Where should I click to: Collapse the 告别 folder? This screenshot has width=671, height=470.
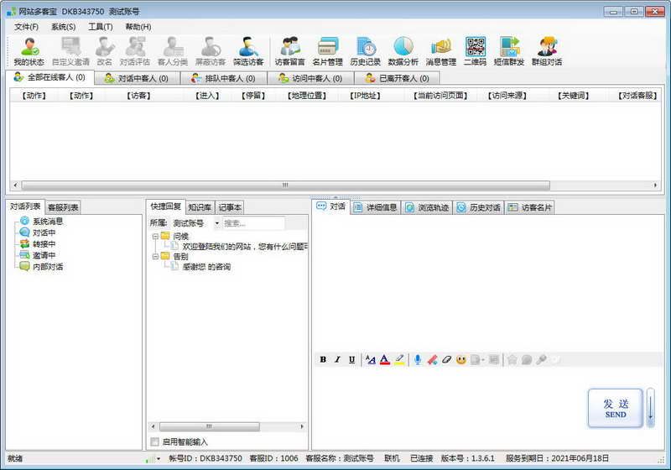(155, 257)
